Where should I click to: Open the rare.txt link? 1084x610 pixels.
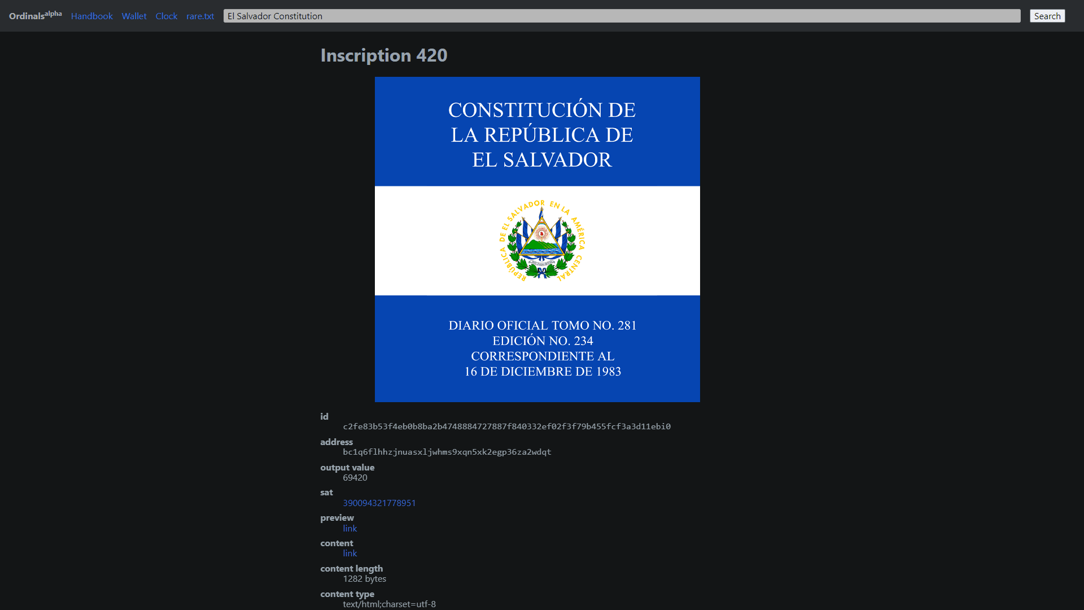point(200,16)
